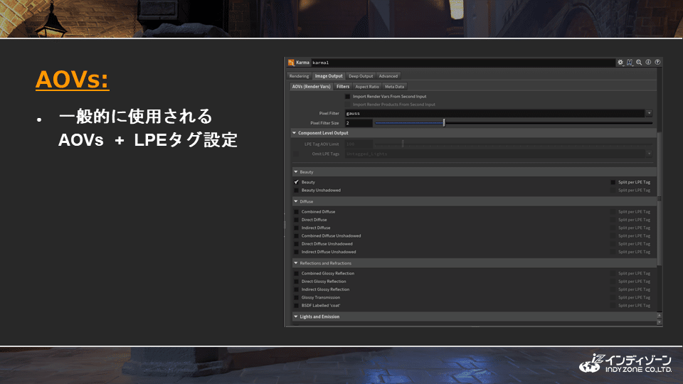
Task: Toggle the Omit LPE Tags checkbox
Action: coord(296,154)
